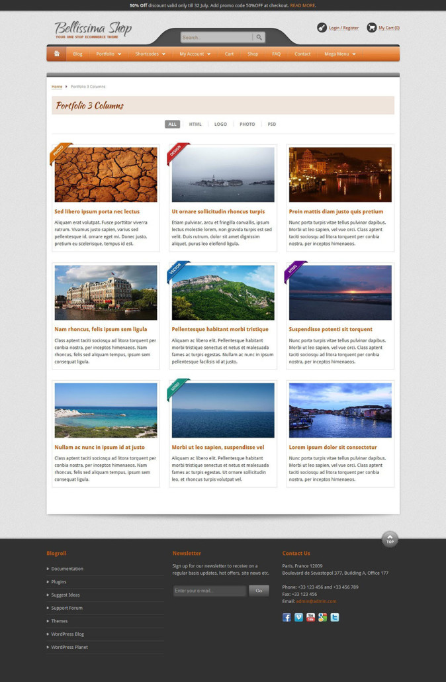The height and width of the screenshot is (682, 446).
Task: Open the sunset beach thumbnail
Action: pos(340,293)
